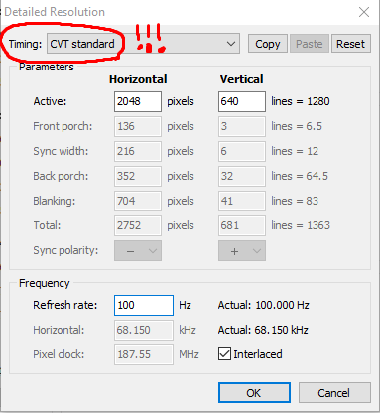
Task: Click the 'Vertical' column heading
Action: click(242, 79)
